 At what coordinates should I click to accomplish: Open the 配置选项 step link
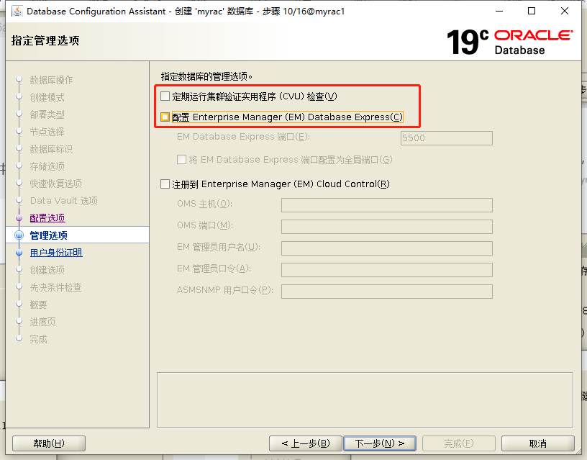47,218
